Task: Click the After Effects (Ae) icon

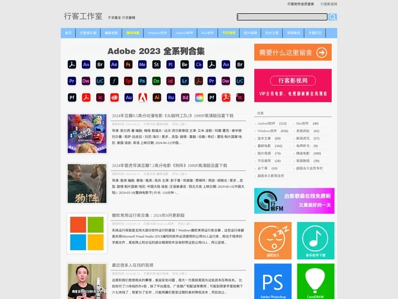Action: (114, 65)
